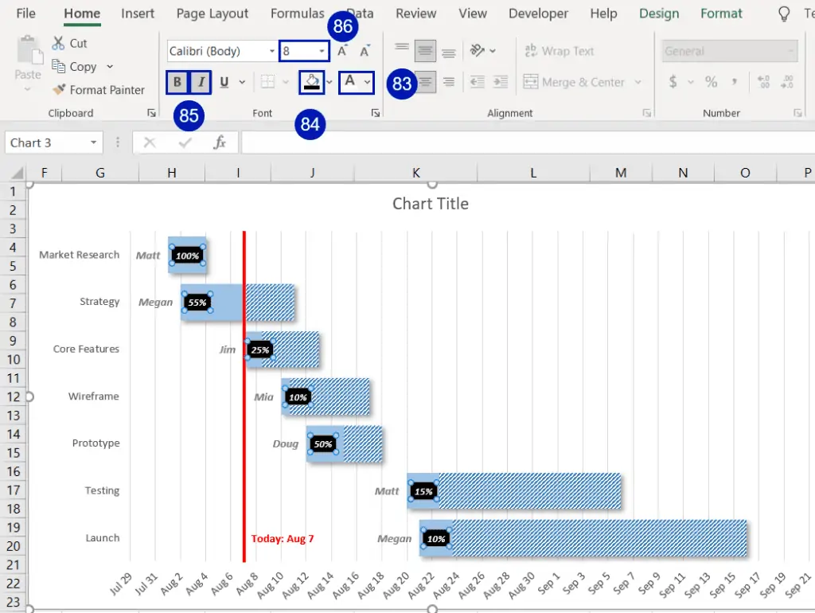Toggle bold formatting in the Font group
The width and height of the screenshot is (815, 613).
tap(177, 82)
